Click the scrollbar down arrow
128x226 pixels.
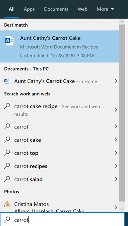pyautogui.click(x=122, y=209)
